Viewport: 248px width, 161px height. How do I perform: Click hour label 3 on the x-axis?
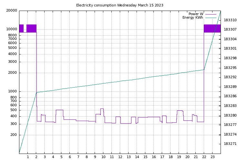click(x=45, y=157)
